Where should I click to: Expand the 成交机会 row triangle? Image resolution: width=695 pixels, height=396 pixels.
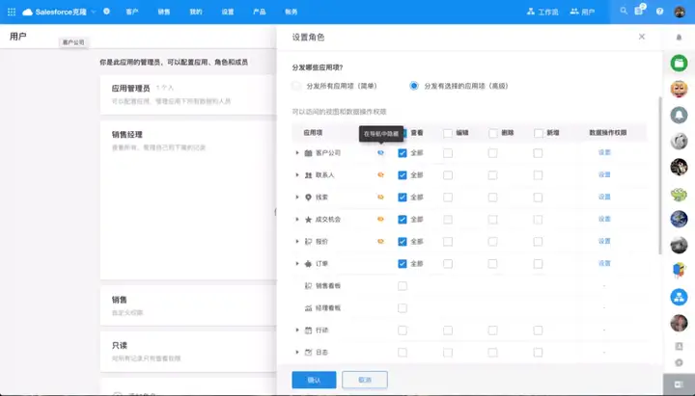click(x=297, y=219)
